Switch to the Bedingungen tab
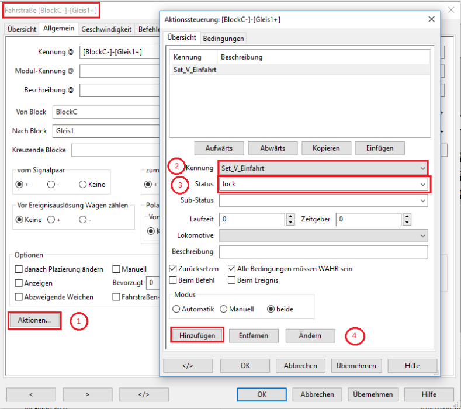 pos(223,38)
